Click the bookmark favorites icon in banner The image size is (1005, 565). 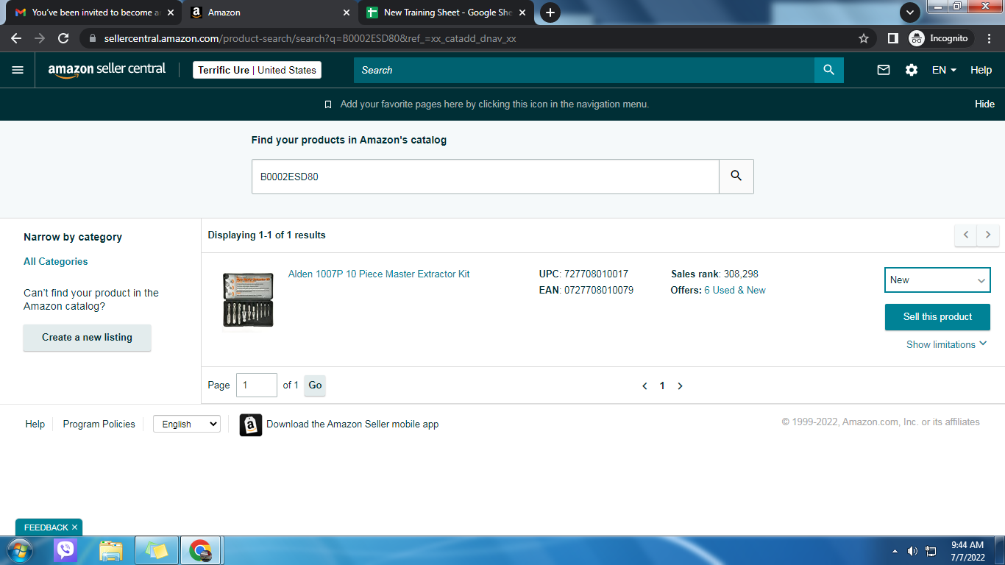pyautogui.click(x=328, y=104)
